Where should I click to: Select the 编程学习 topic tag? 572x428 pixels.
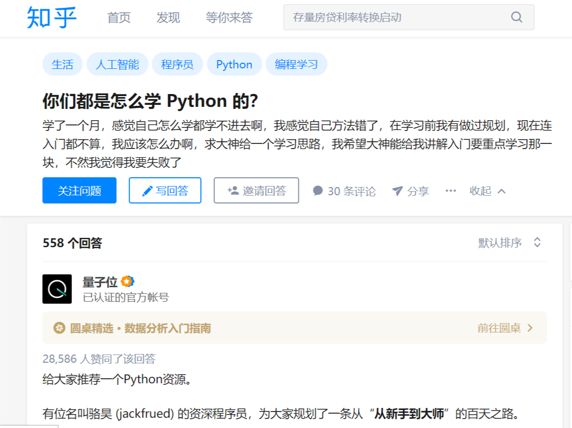296,64
